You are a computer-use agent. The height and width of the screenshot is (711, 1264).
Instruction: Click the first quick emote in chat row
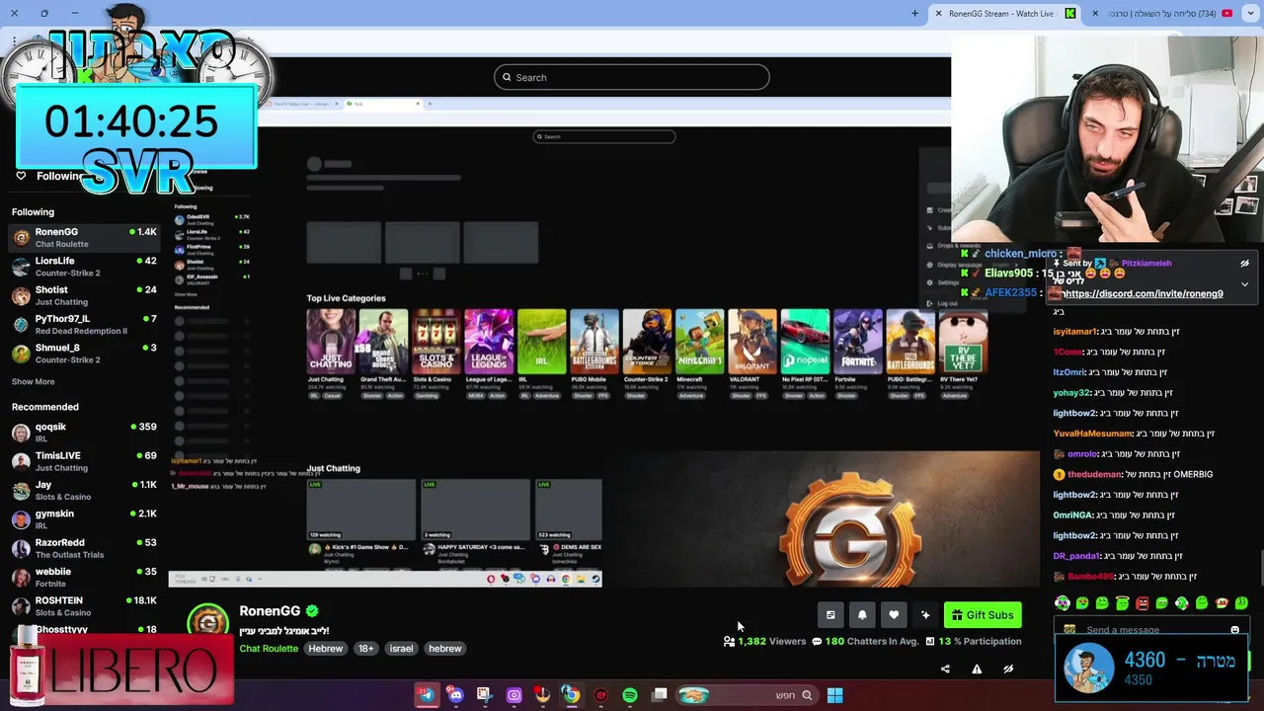coord(1063,602)
